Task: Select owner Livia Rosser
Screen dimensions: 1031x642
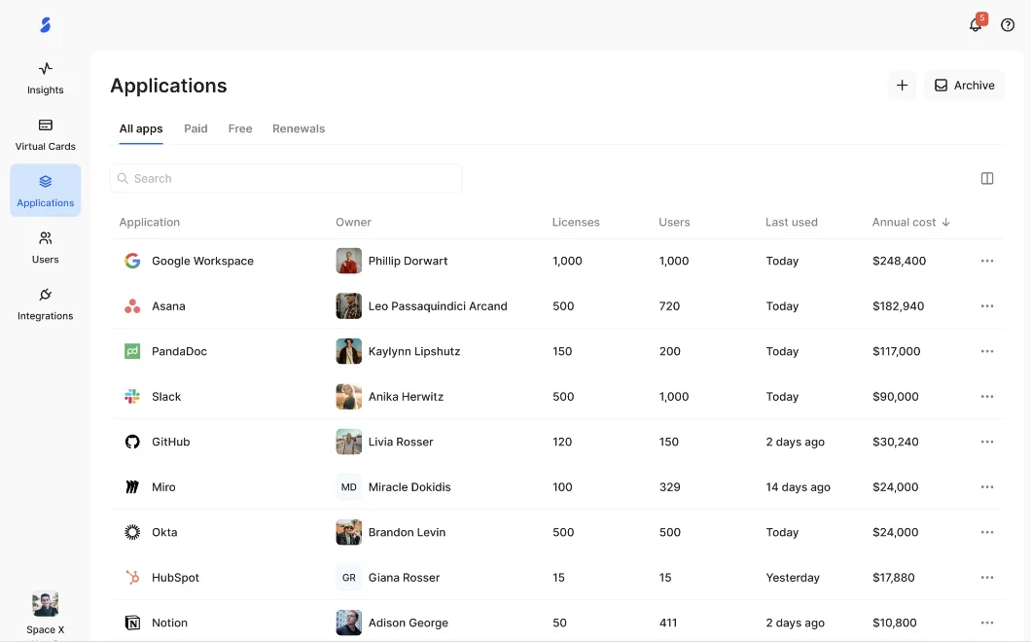Action: pyautogui.click(x=401, y=442)
